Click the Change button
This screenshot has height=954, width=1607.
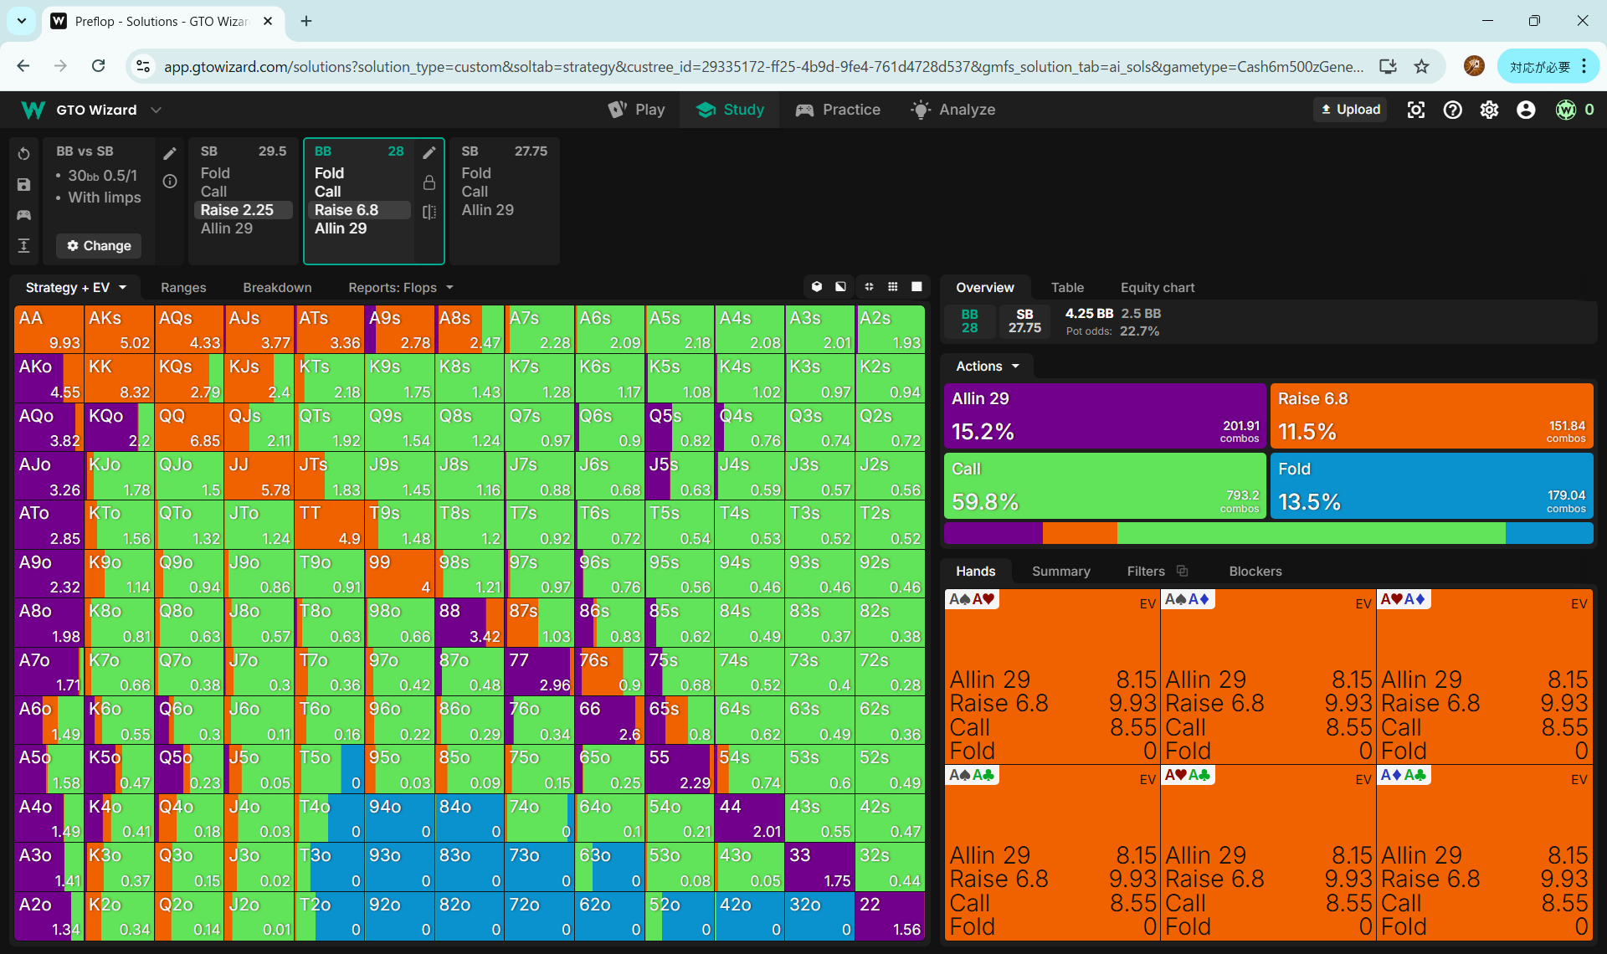[x=99, y=245]
